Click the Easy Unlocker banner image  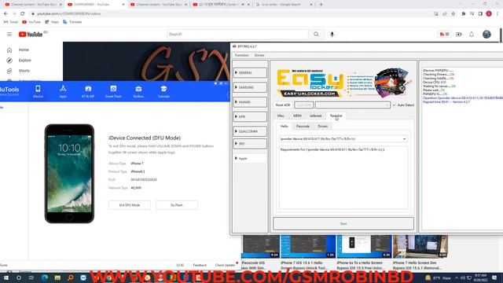[x=343, y=83]
